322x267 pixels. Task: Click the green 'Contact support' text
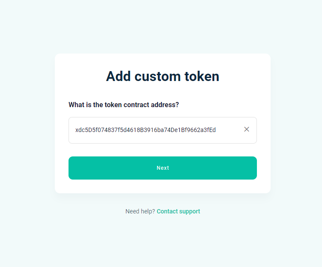tap(178, 211)
